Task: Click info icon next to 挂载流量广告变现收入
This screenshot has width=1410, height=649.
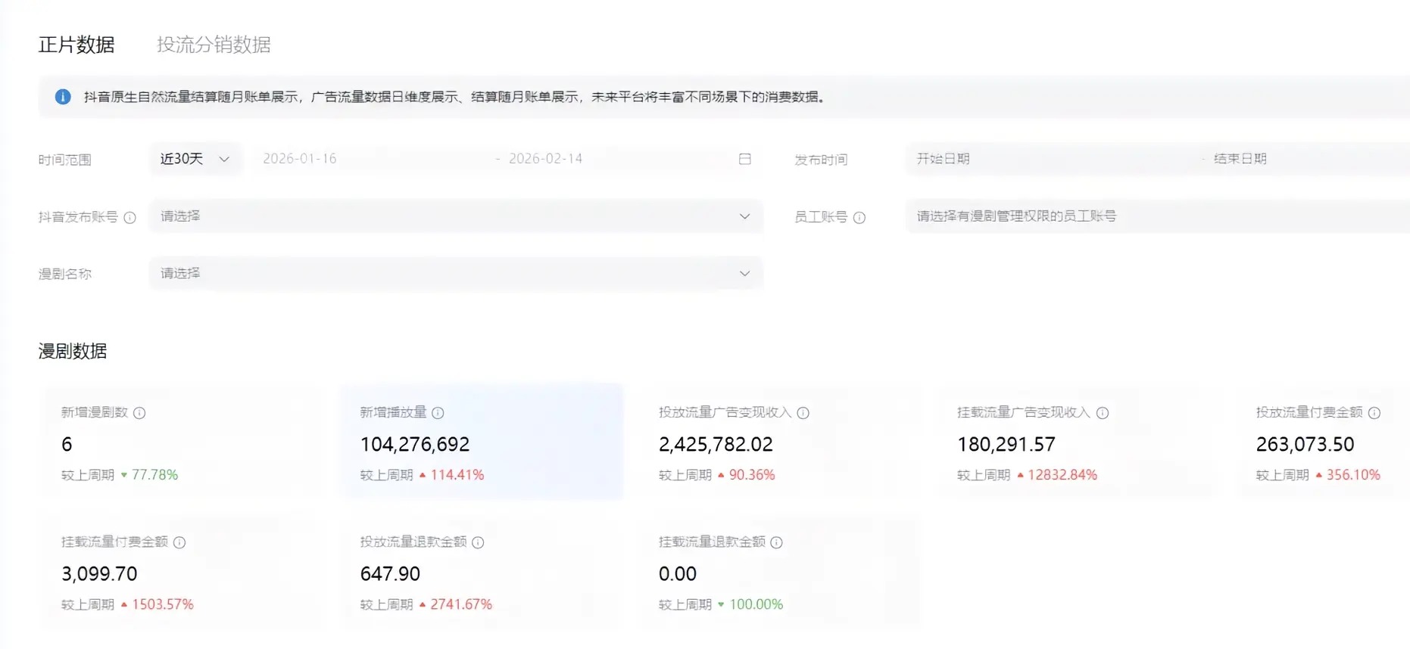Action: point(1103,413)
